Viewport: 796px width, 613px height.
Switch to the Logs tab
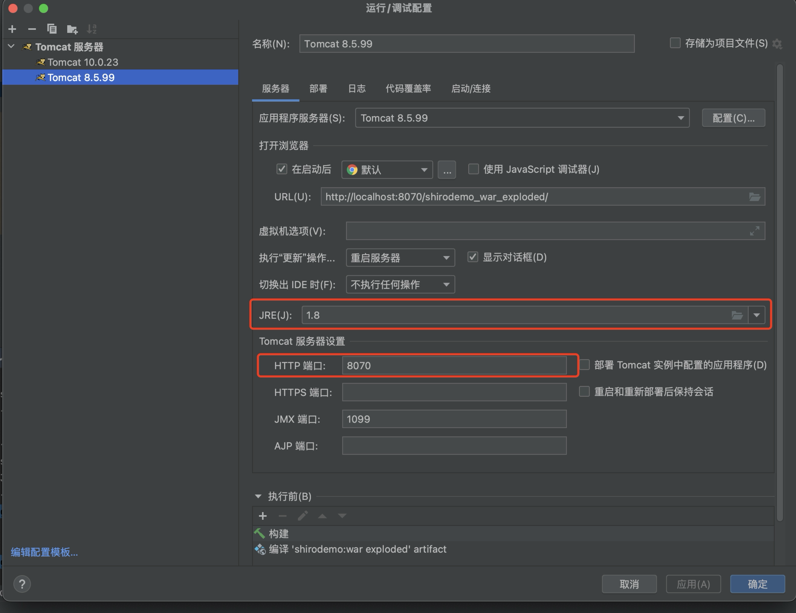point(357,89)
